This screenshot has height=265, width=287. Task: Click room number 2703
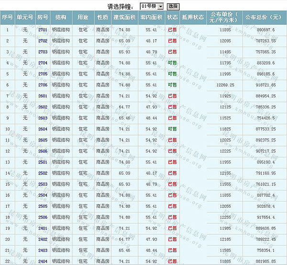[x=43, y=52]
